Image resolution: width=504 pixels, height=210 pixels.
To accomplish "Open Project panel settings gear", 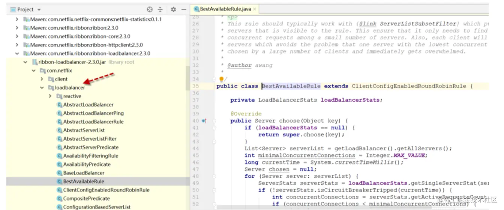I will pos(173,9).
